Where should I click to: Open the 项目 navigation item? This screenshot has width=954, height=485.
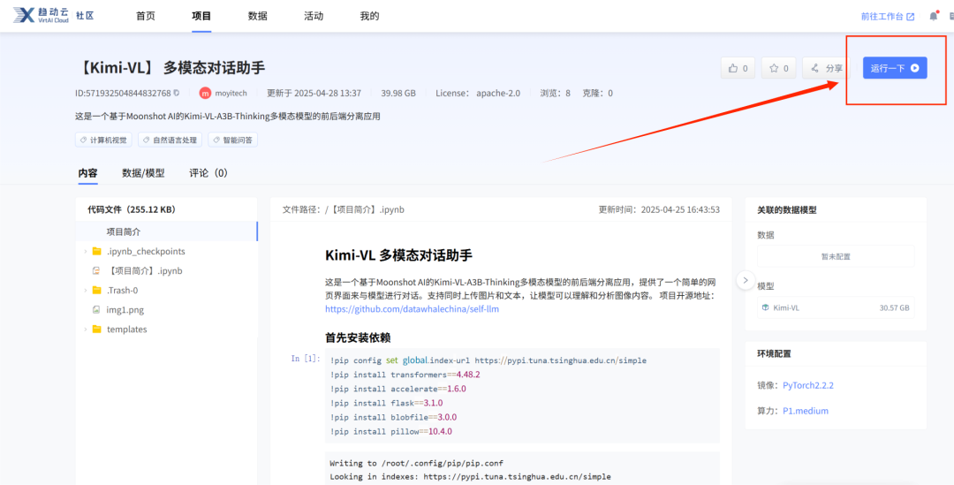pos(201,17)
